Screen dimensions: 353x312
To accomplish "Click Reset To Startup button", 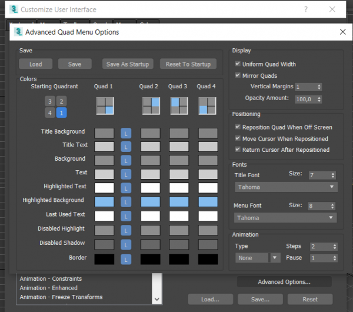I will coord(188,64).
